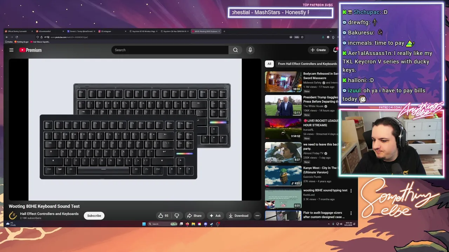This screenshot has width=449, height=252.
Task: Open Steam from the taskbar
Action: click(x=212, y=224)
